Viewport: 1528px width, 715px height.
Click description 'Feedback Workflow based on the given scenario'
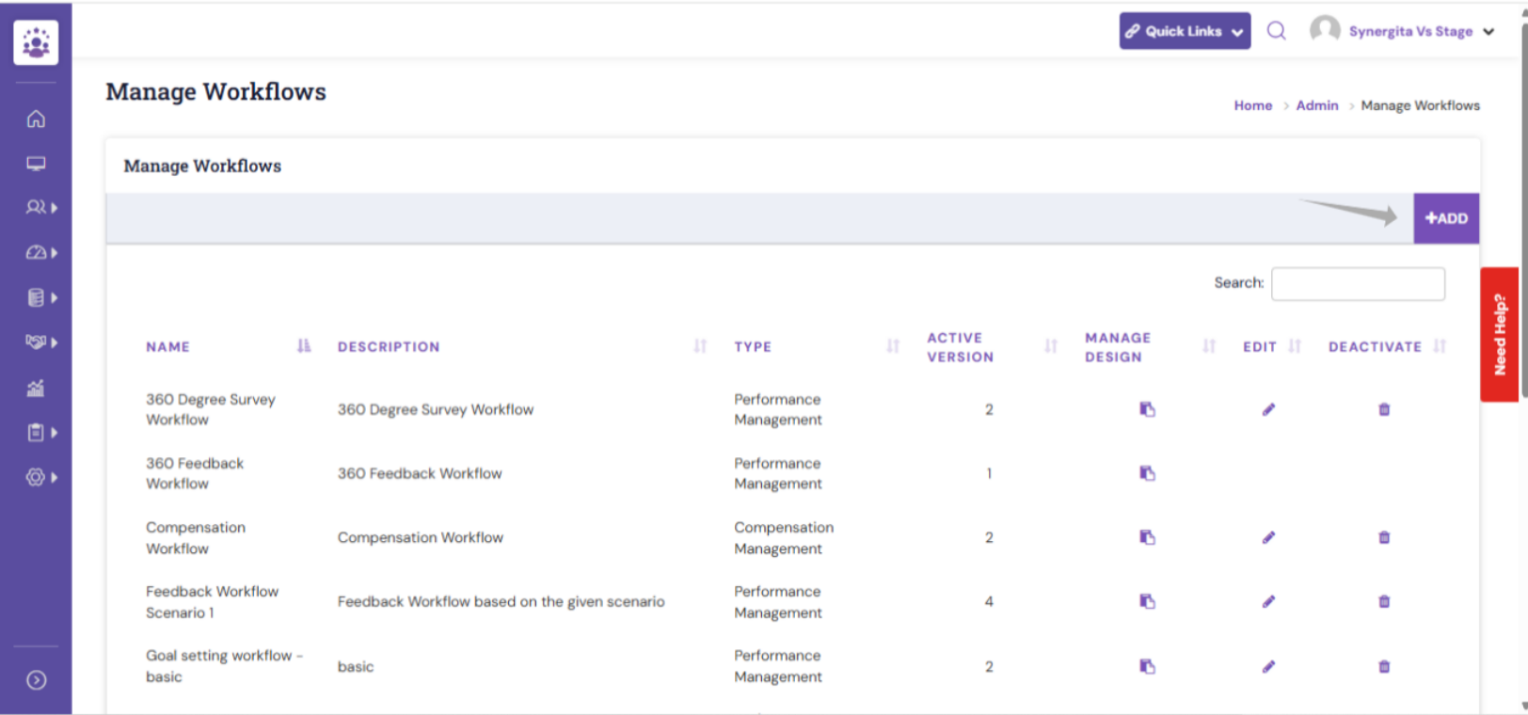pyautogui.click(x=501, y=601)
